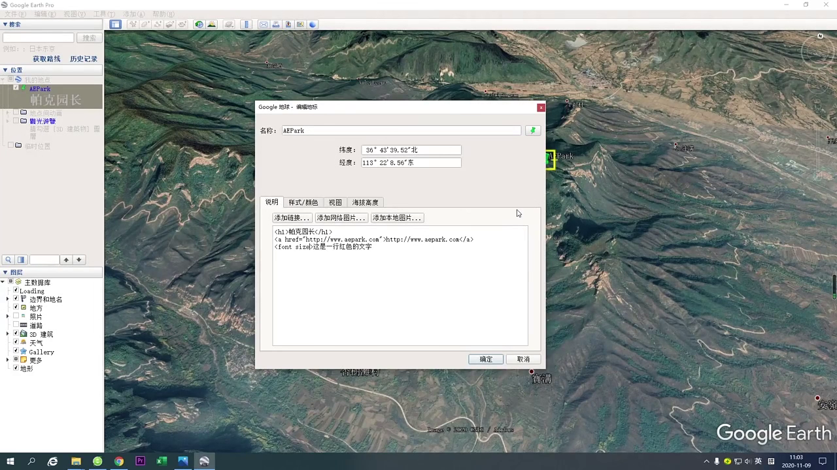Collapse the 搜索 panel triangle
This screenshot has height=470, width=837.
click(x=5, y=24)
